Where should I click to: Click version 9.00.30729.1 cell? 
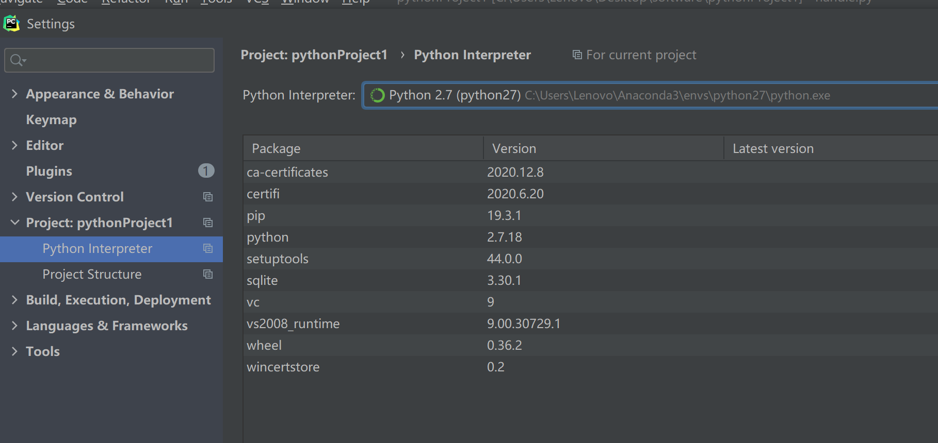[524, 323]
